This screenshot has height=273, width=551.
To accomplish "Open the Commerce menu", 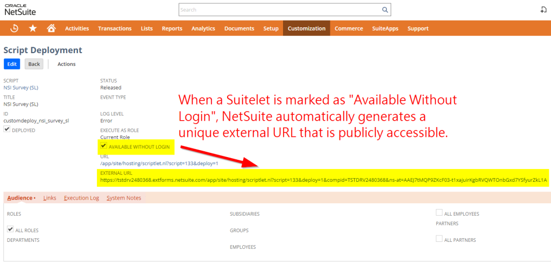I will [x=349, y=28].
